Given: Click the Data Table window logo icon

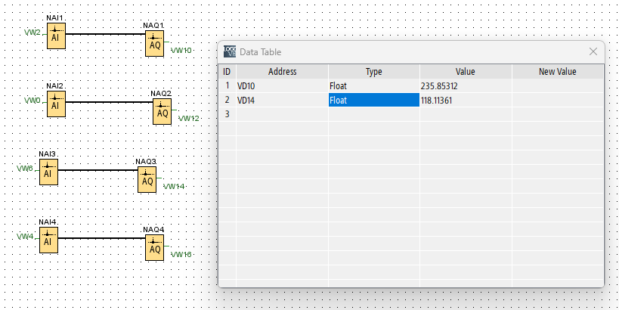Looking at the screenshot, I should 229,51.
